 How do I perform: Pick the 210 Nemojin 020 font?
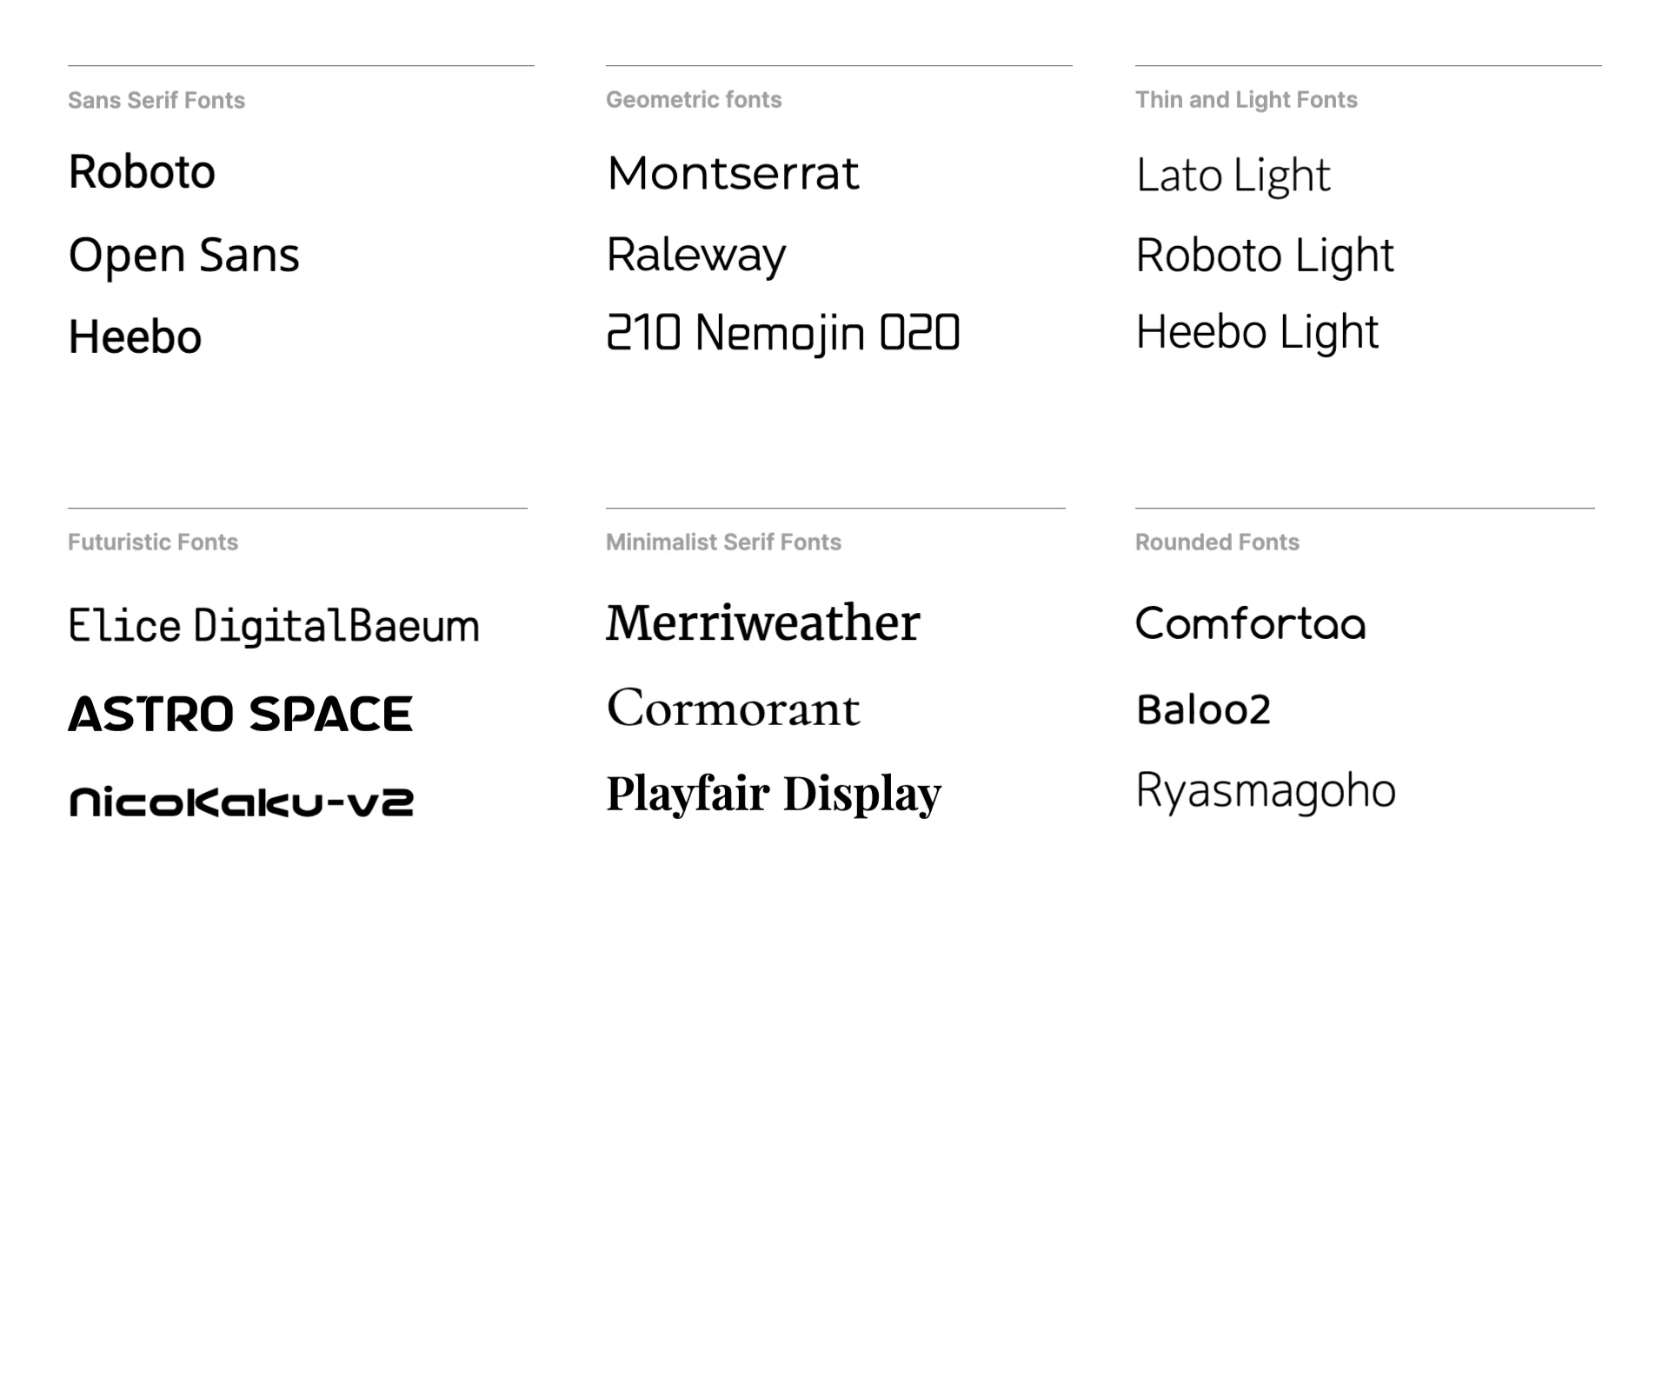pos(783,335)
